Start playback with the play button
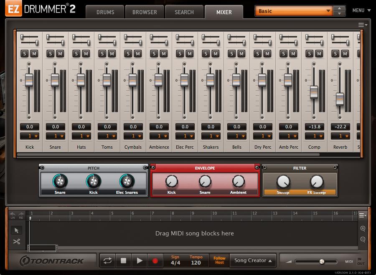 [x=139, y=261]
